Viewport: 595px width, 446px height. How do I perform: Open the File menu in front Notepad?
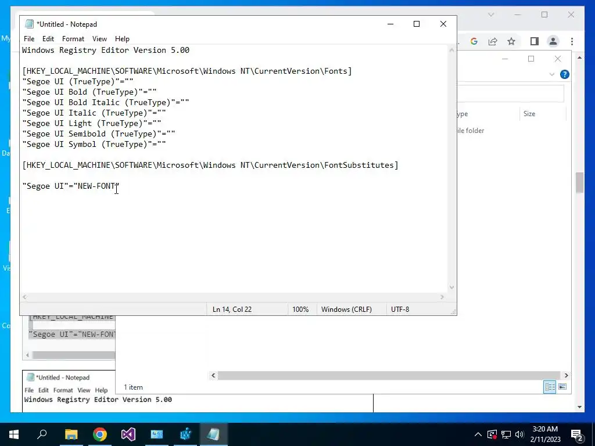click(x=29, y=39)
